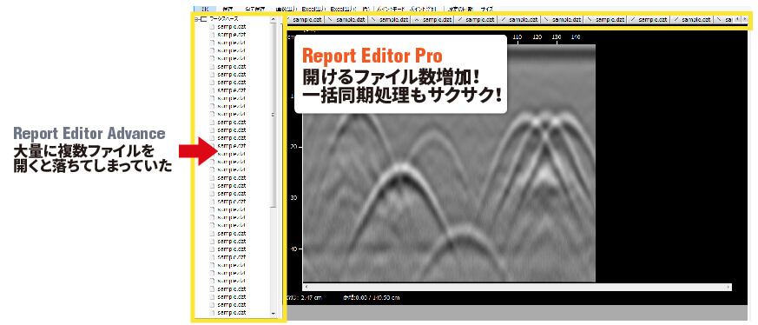This screenshot has height=325, width=758.
Task: Open the first sample.dzt file under ワークスペース
Action: pos(232,27)
